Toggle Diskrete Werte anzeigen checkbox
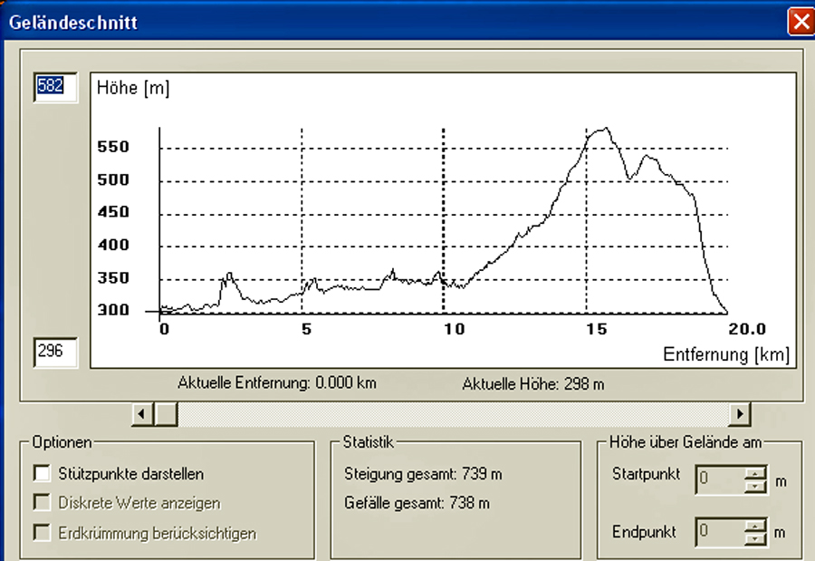815x561 pixels. (x=42, y=503)
